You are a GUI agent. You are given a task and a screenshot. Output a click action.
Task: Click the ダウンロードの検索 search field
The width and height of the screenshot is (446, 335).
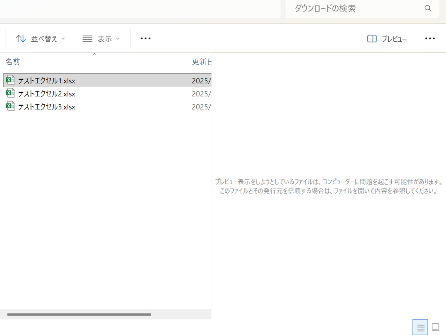pyautogui.click(x=353, y=9)
